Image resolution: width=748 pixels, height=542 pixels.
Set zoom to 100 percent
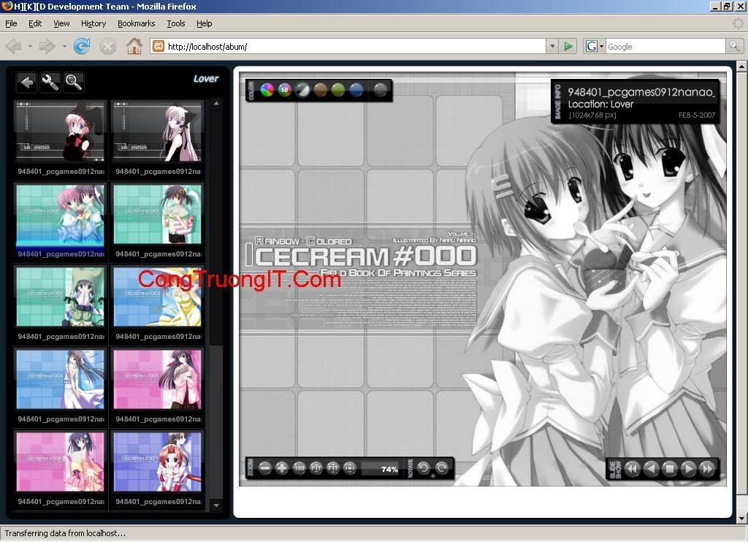click(x=299, y=468)
